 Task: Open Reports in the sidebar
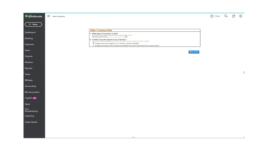coord(29,68)
